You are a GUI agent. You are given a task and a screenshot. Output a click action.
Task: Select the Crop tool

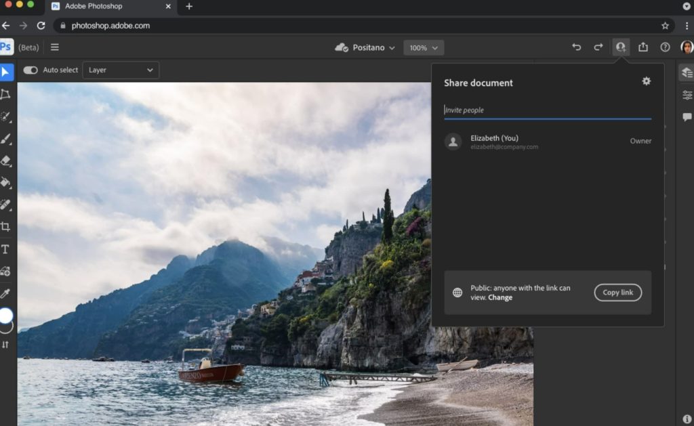coord(5,227)
